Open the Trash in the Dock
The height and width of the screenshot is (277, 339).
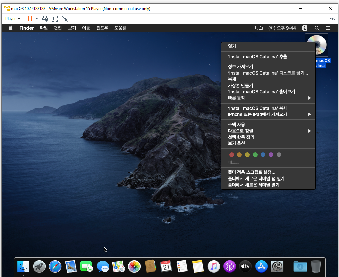[316, 266]
